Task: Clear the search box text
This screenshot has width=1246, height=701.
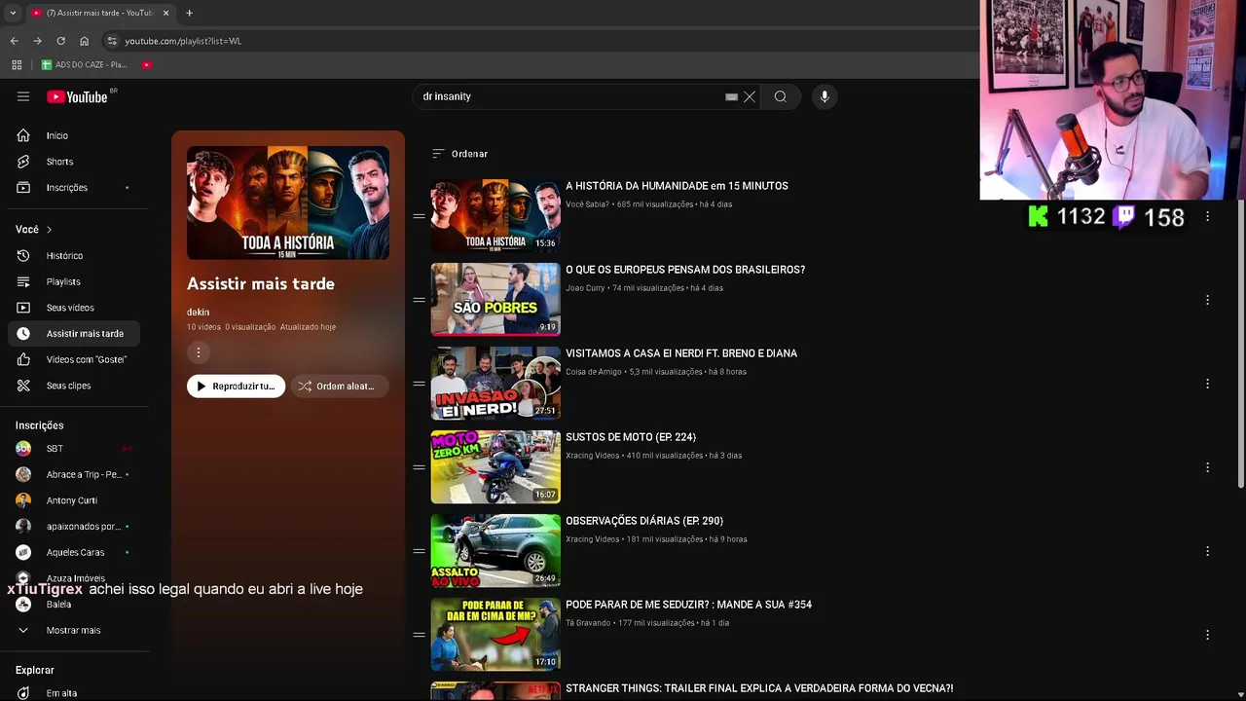Action: click(x=750, y=96)
